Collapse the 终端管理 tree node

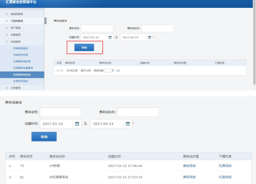(6, 42)
